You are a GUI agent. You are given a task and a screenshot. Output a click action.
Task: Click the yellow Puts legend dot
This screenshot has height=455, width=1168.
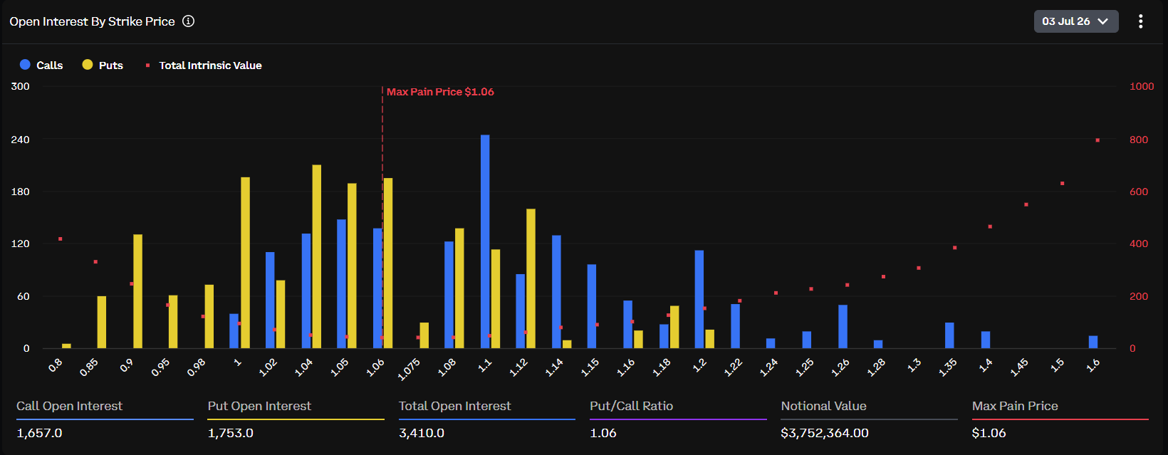point(88,65)
